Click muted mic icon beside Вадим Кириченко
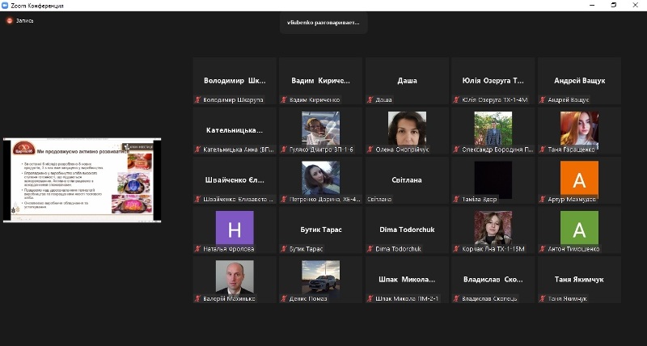 point(284,99)
